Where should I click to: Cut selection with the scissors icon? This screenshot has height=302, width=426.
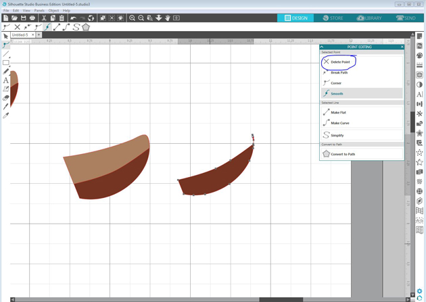point(44,18)
